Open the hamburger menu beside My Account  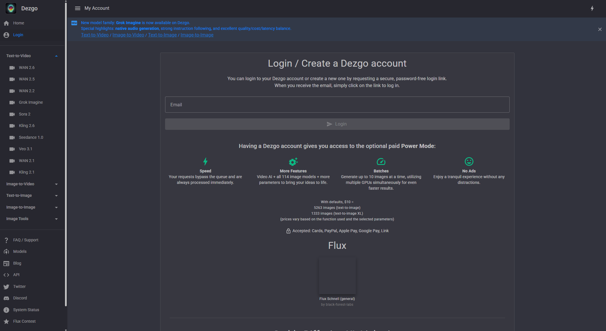(x=77, y=8)
